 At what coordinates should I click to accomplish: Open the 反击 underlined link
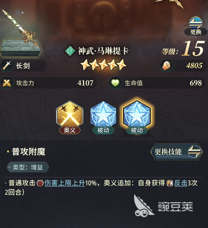(181, 183)
